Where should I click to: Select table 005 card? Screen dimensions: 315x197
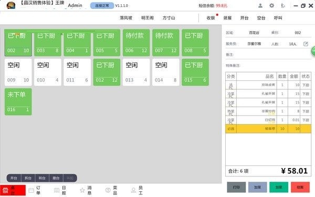(x=107, y=43)
